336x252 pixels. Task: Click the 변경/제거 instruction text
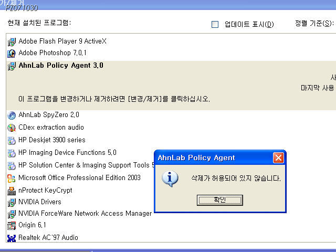(114, 99)
